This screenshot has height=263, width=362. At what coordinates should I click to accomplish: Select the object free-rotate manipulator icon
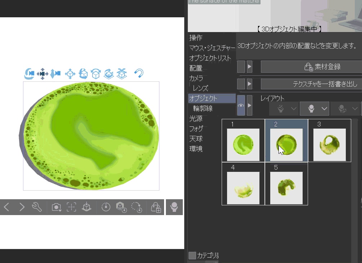coord(83,74)
